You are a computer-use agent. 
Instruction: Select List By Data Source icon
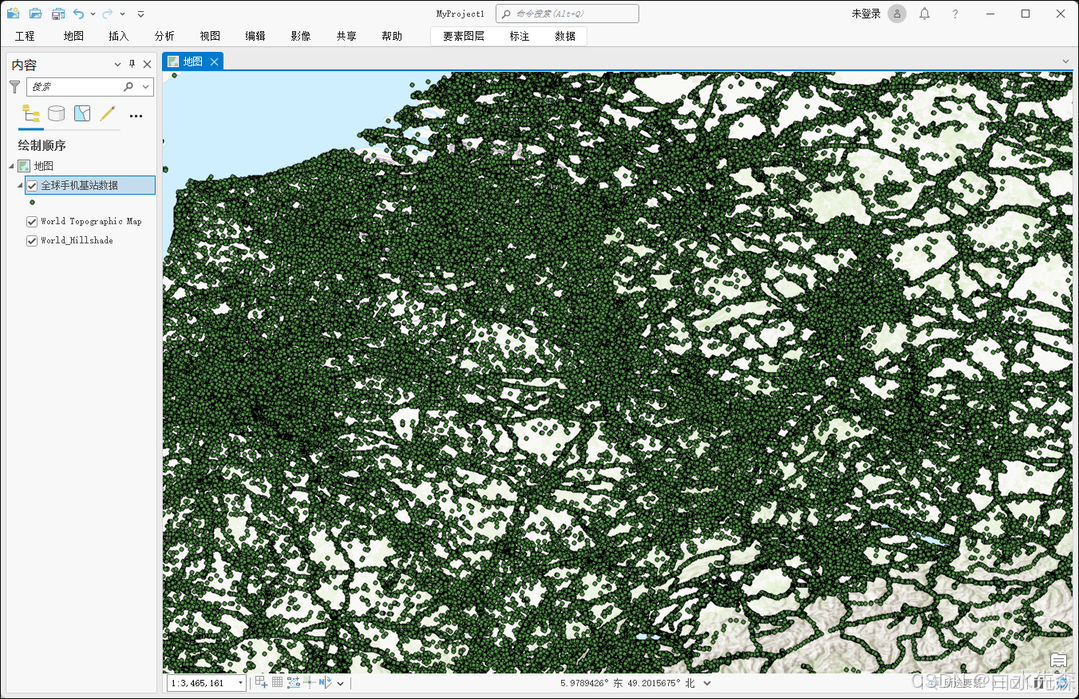tap(56, 113)
